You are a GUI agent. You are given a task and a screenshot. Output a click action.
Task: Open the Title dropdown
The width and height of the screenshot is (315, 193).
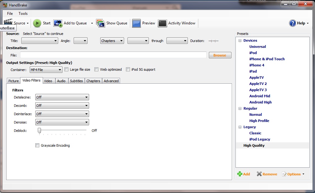click(x=40, y=41)
